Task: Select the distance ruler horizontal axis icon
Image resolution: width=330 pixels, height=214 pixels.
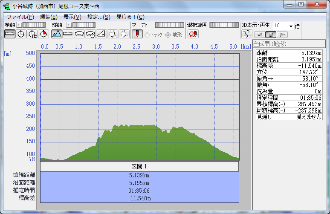Action: coord(10,34)
